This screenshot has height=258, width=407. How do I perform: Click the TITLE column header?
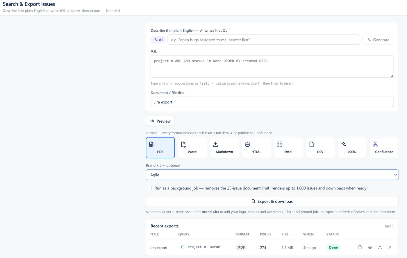[154, 234]
